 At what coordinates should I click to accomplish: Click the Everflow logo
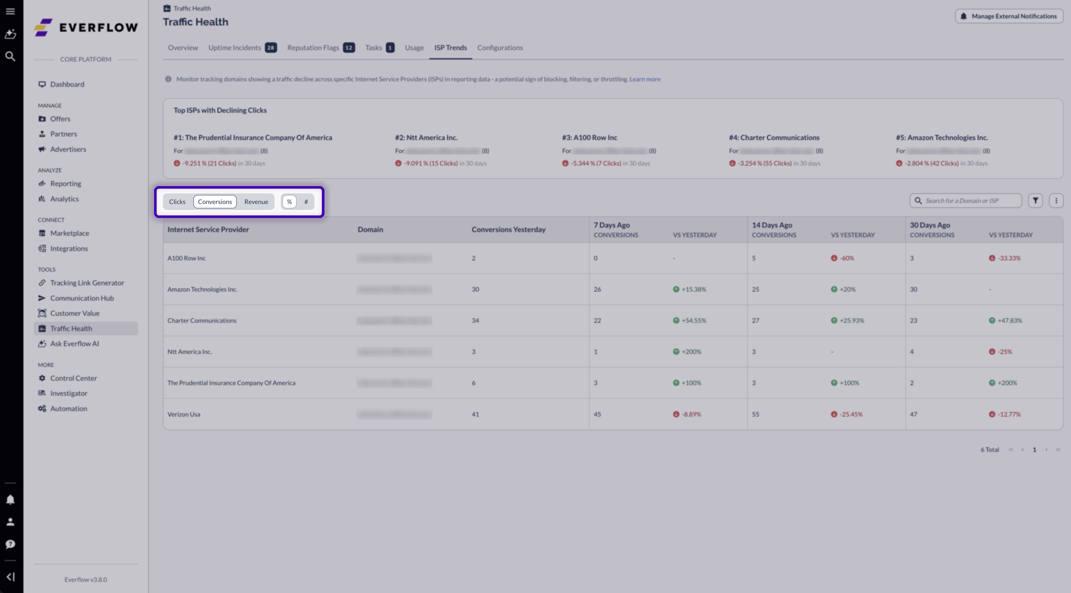[x=86, y=27]
